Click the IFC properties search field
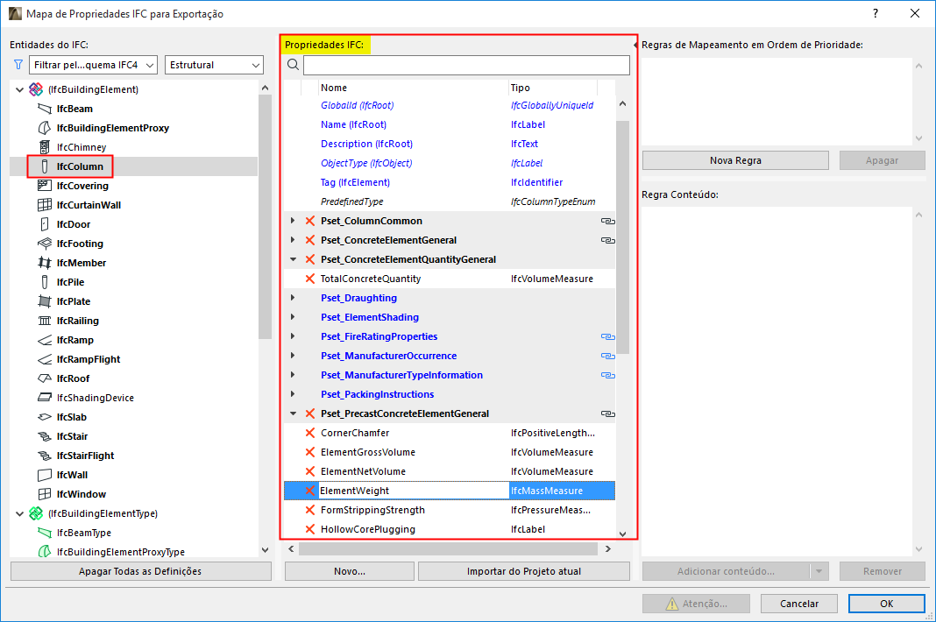Viewport: 936px width, 622px height. pyautogui.click(x=466, y=65)
